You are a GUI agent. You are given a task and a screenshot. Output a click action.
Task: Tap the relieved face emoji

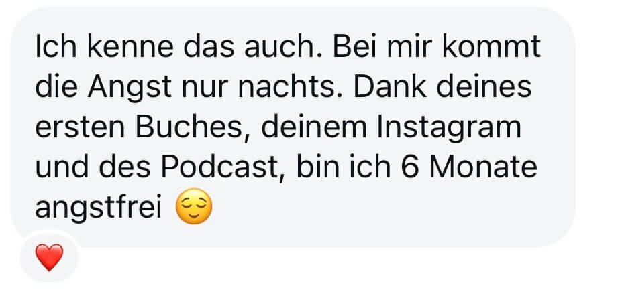193,206
